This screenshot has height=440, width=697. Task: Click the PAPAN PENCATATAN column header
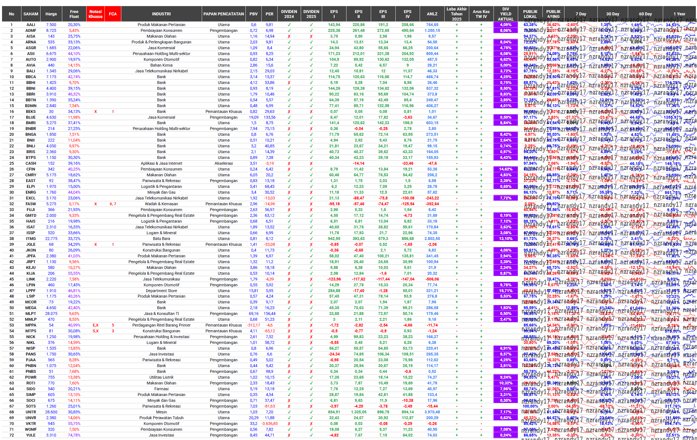[x=223, y=14]
